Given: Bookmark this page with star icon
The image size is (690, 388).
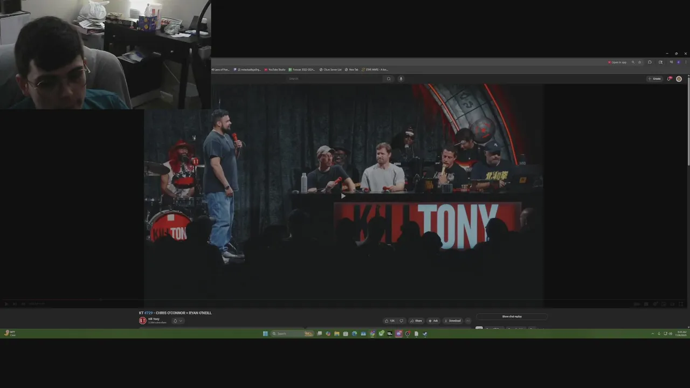Looking at the screenshot, I should [640, 63].
